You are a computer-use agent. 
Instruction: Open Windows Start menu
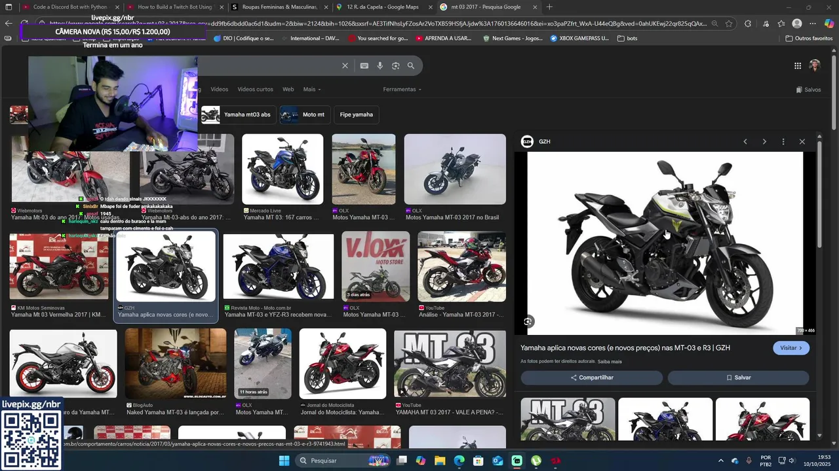pos(284,461)
